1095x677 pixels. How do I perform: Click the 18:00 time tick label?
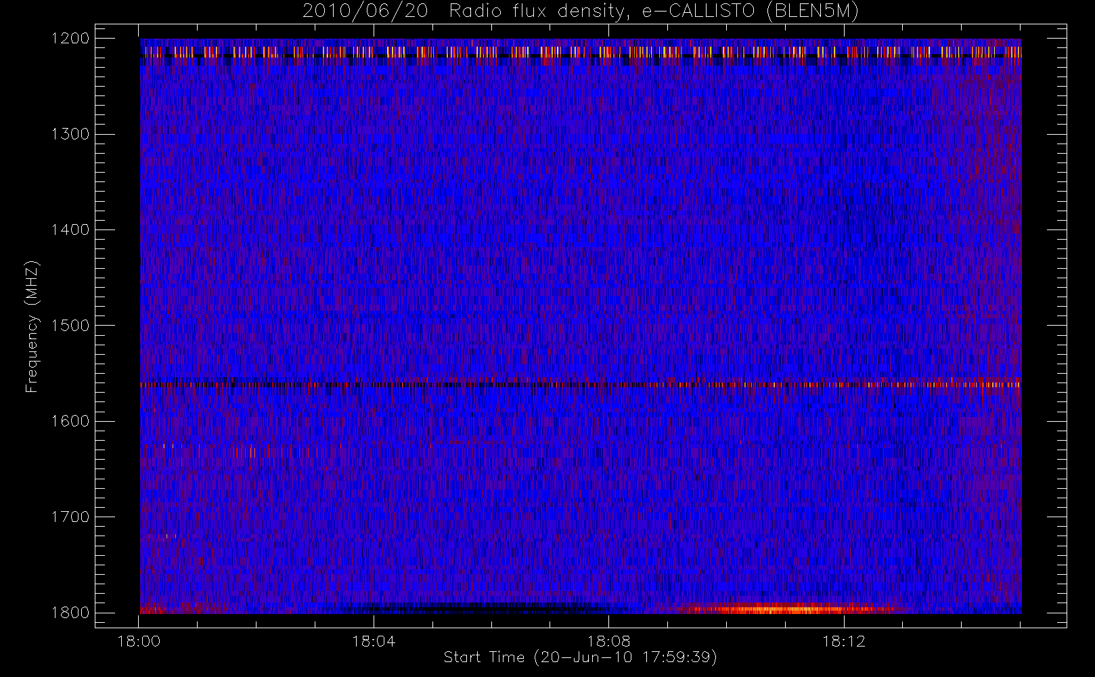pyautogui.click(x=139, y=641)
